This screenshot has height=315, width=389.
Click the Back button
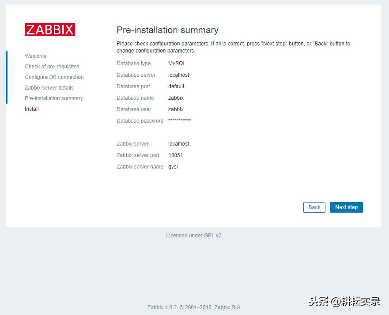coord(314,207)
